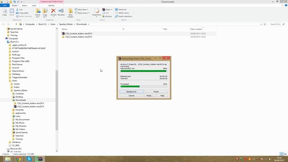Open the Open button dropdown in the ribbon
This screenshot has height=162, width=288.
pos(112,9)
